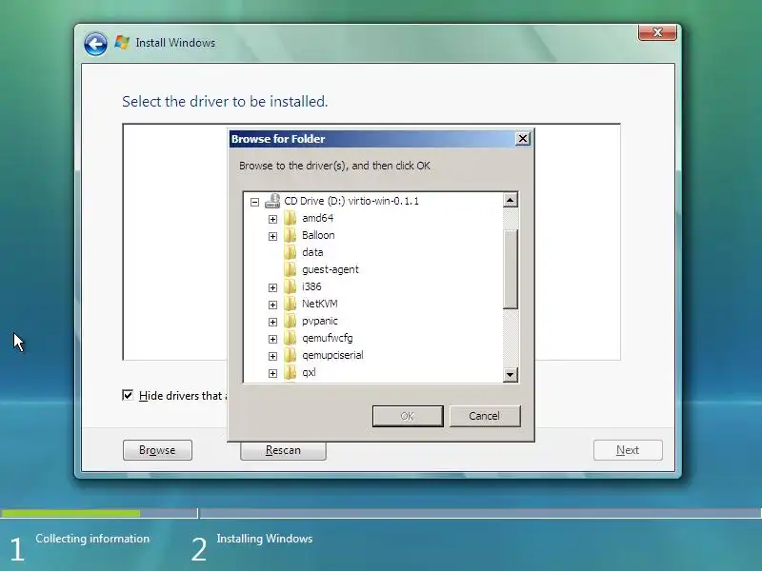Select the guest-agent folder name
This screenshot has width=762, height=571.
click(331, 269)
